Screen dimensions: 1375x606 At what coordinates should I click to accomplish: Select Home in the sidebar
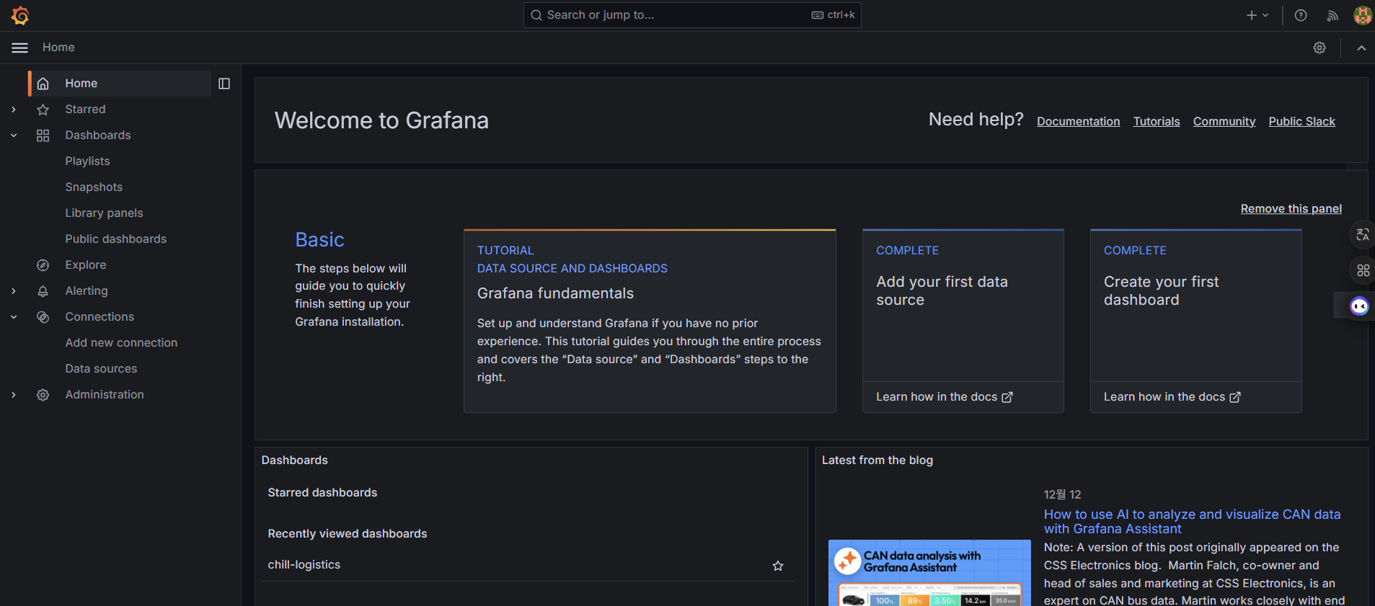[x=120, y=84]
